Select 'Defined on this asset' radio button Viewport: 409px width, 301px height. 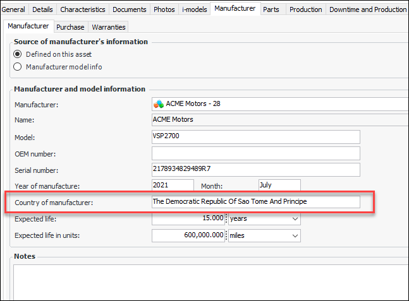[x=18, y=54]
